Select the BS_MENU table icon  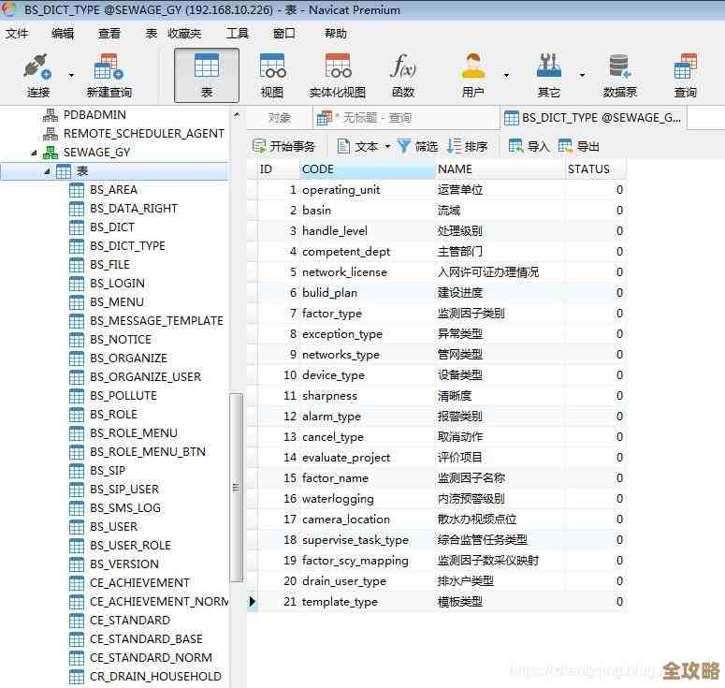coord(77,302)
